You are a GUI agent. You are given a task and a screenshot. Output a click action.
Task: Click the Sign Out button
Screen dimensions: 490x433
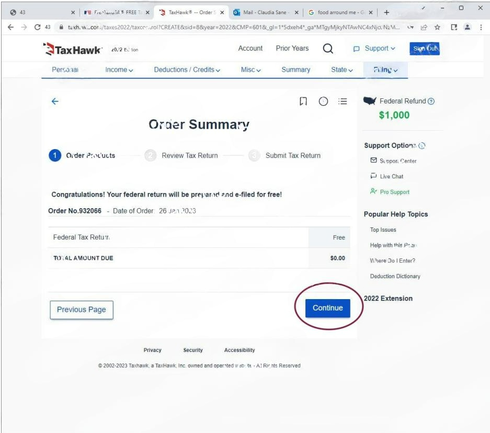click(425, 49)
